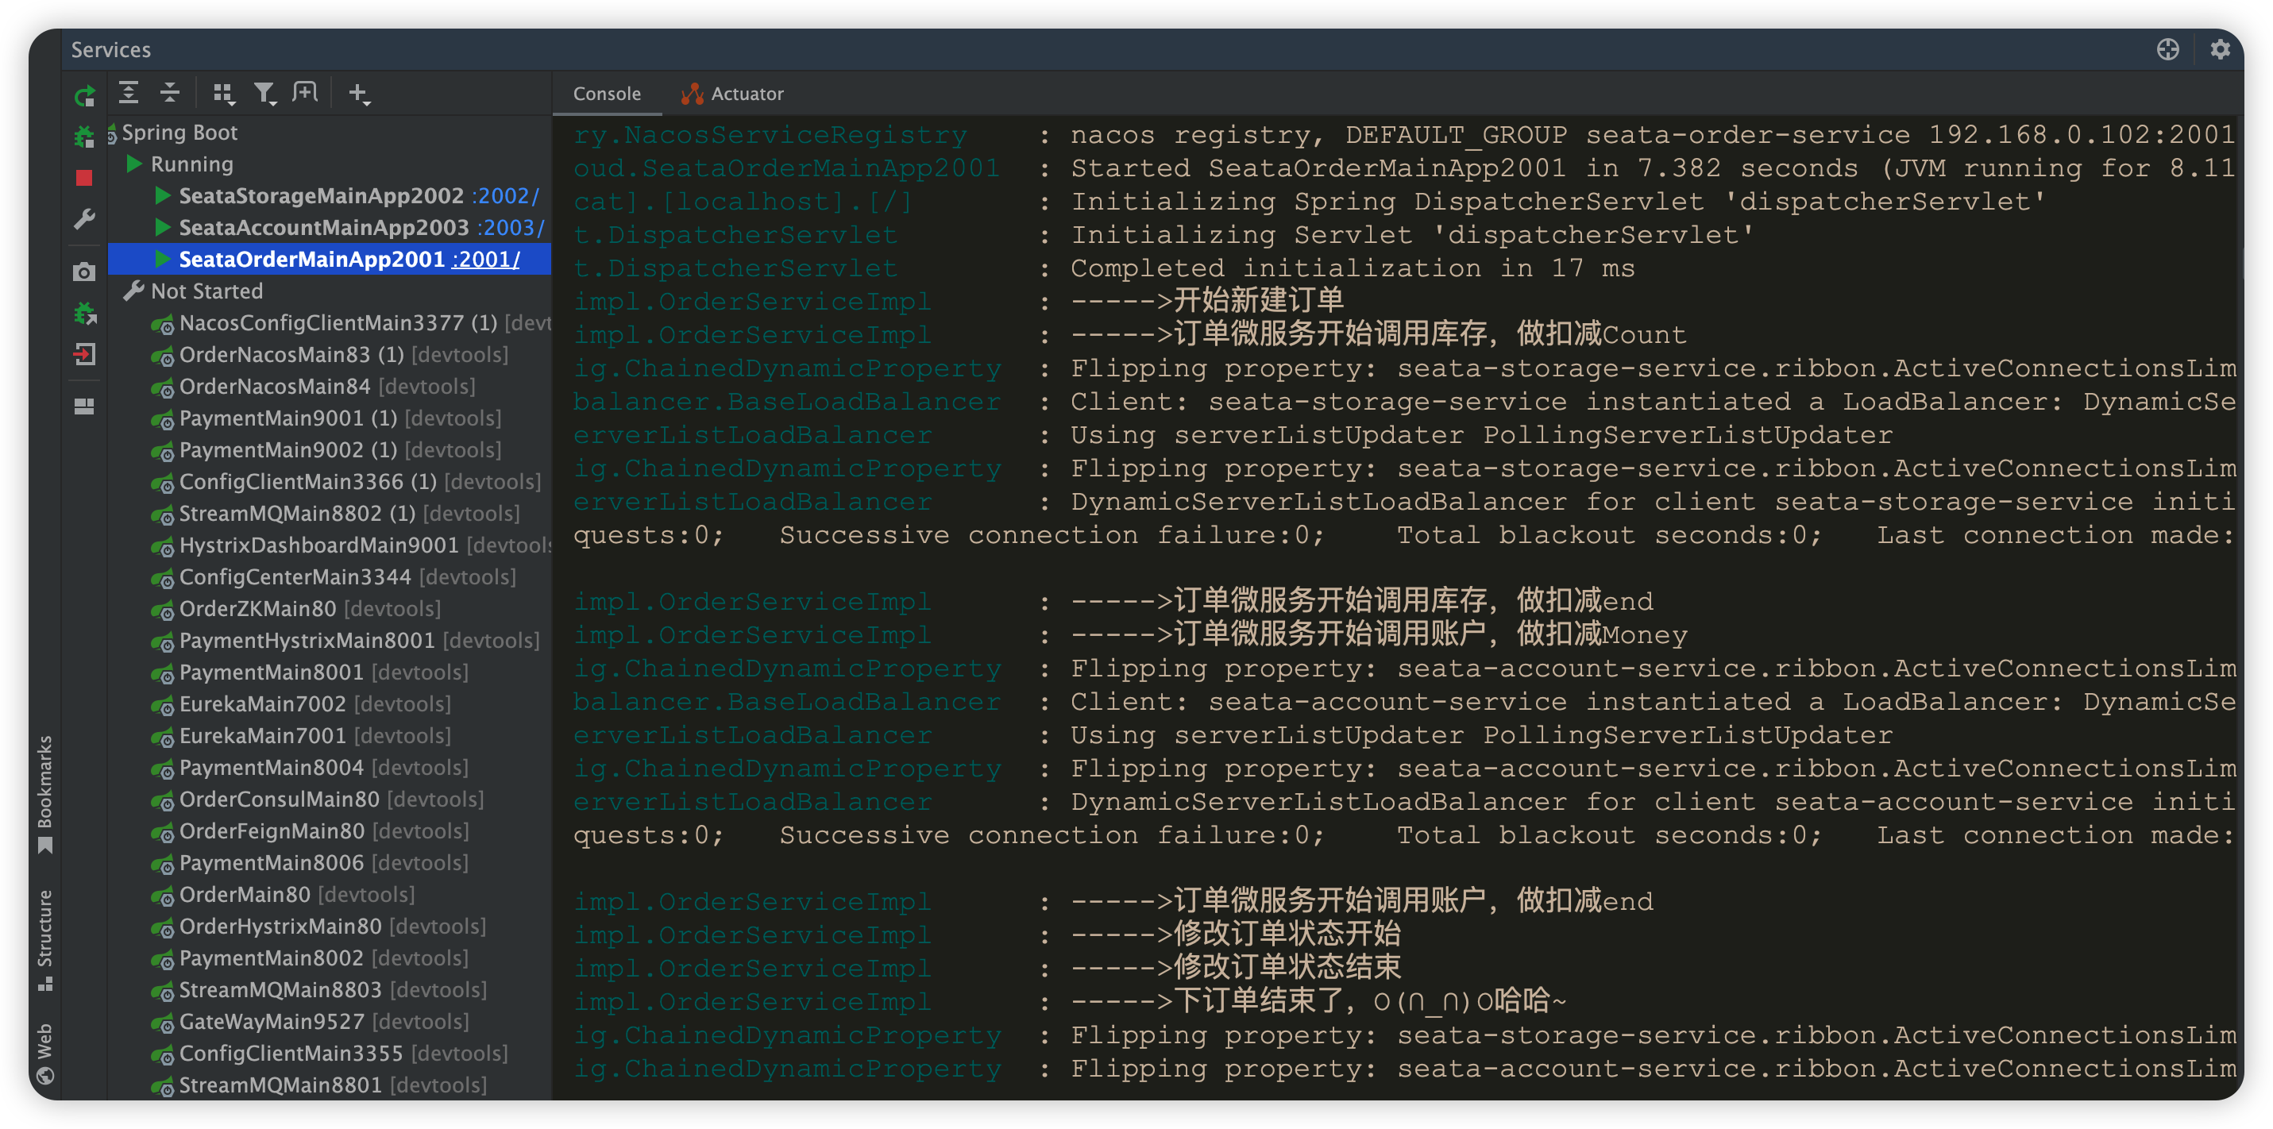
Task: Switch to the Console tab
Action: [607, 94]
